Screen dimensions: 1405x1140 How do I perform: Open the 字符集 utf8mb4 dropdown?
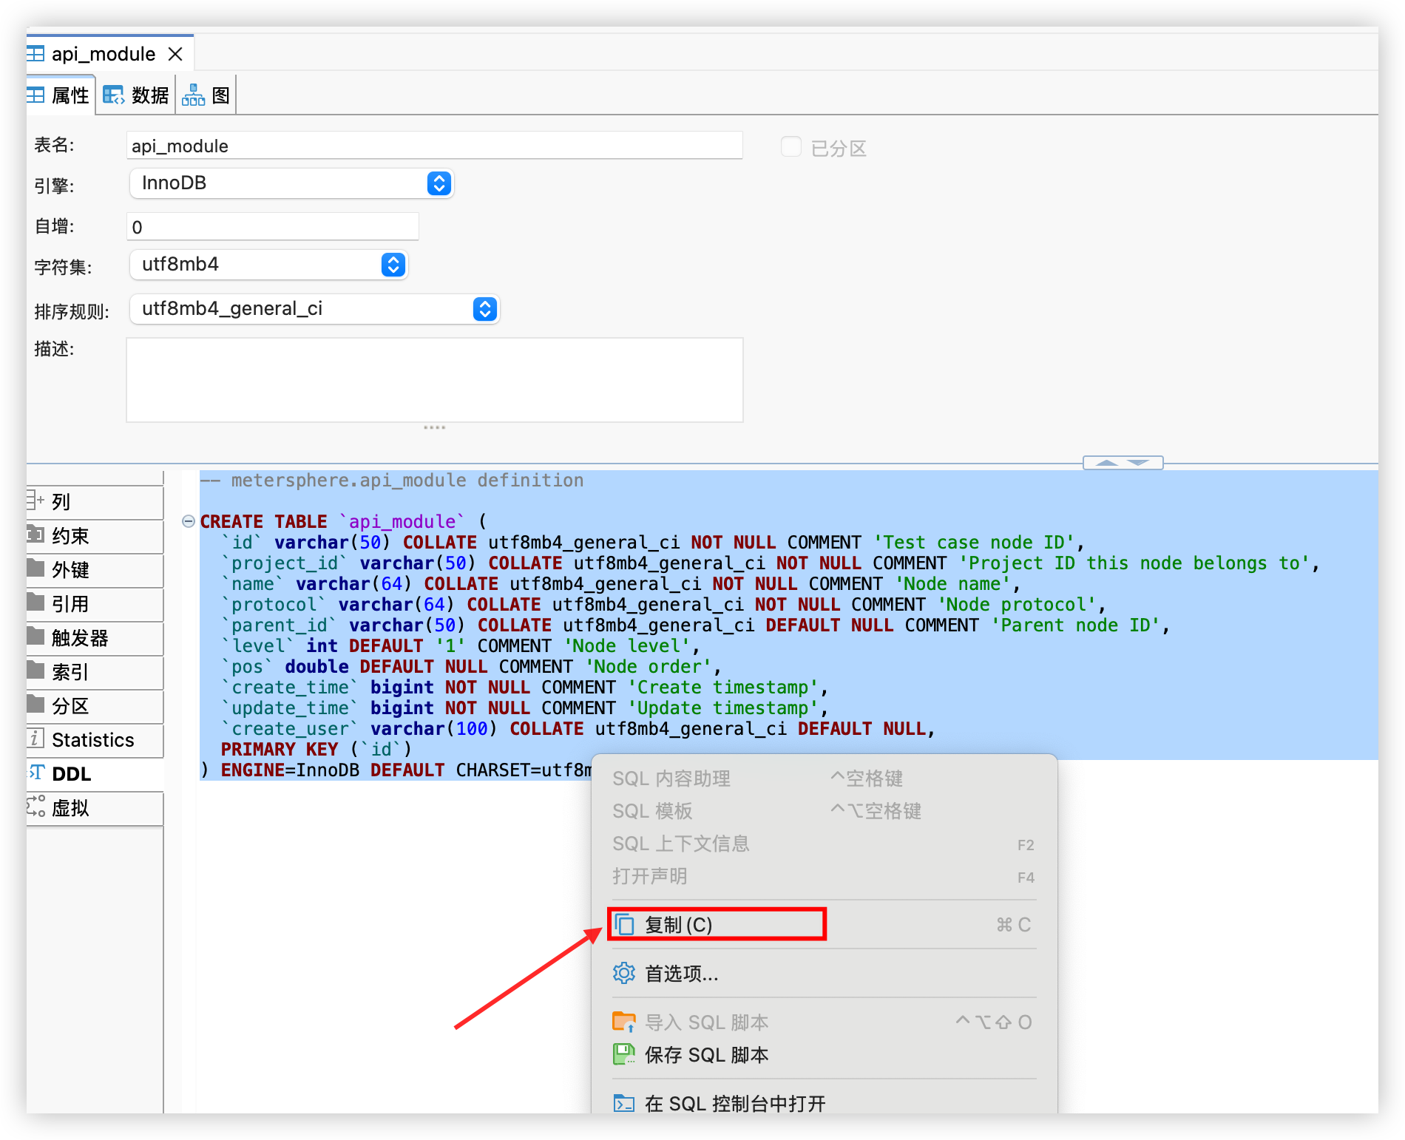coord(393,265)
